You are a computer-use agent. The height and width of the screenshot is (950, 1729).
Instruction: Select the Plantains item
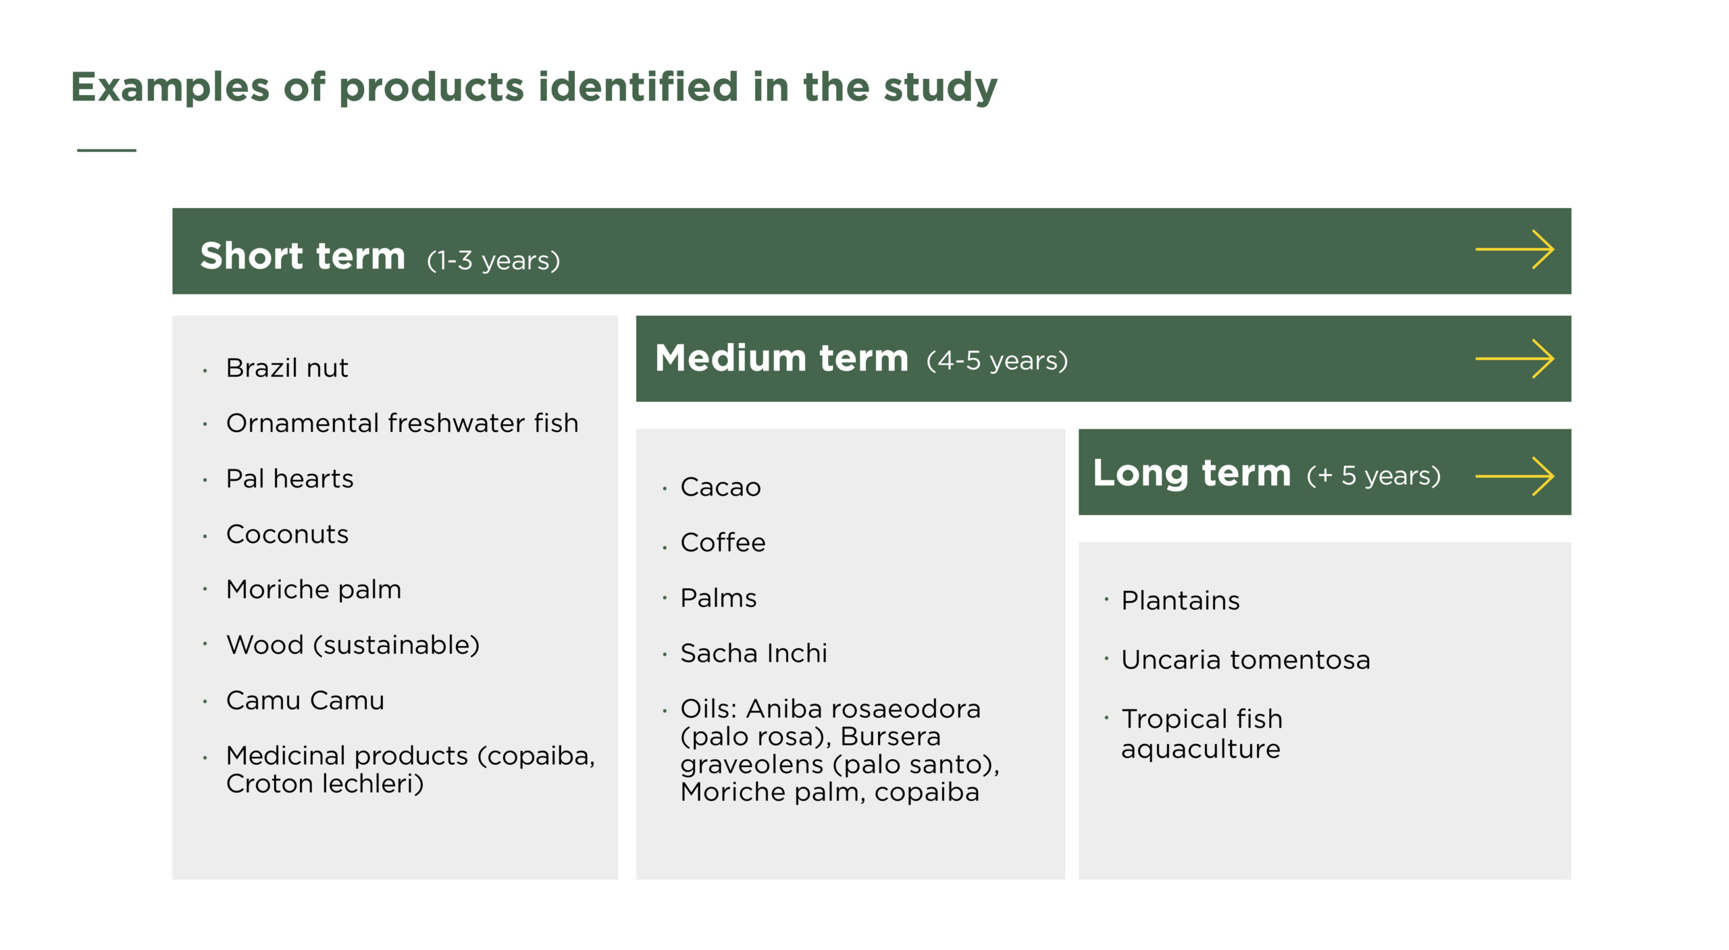[1180, 600]
